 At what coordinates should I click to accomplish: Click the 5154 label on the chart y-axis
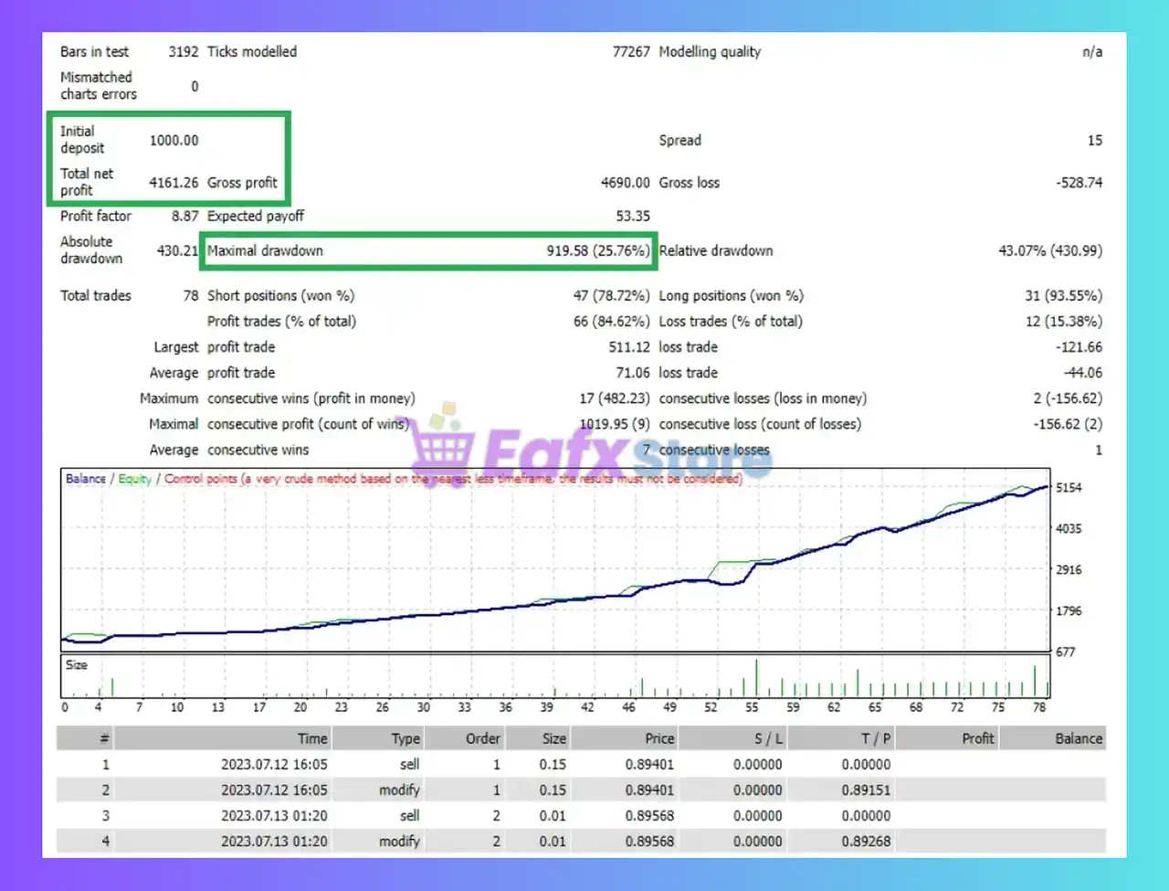click(1069, 488)
